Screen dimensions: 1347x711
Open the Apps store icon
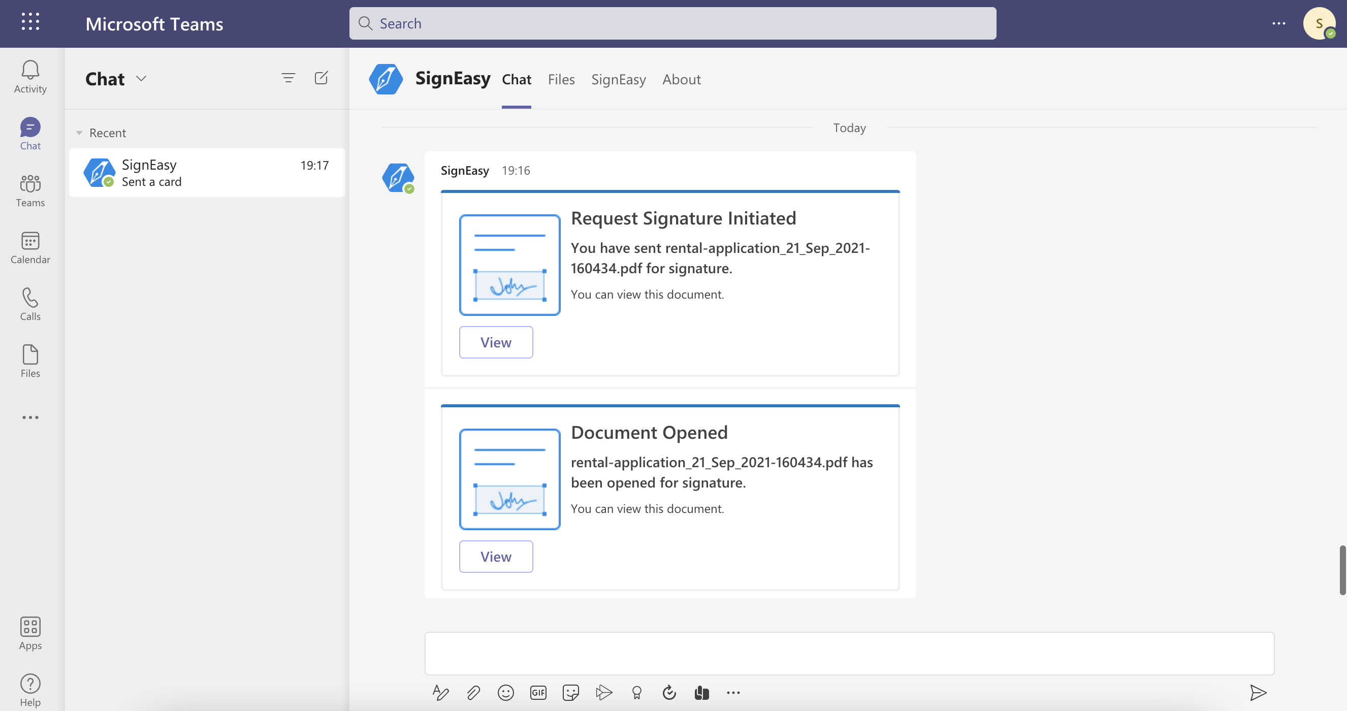tap(30, 633)
